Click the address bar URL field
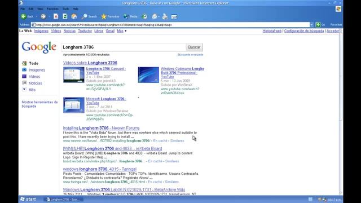Screen dimensions: 361x203 coord(170,25)
